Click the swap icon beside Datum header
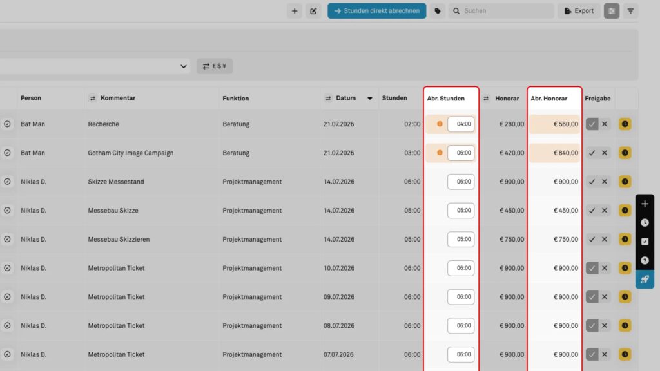Screen dimensions: 660x371 [x=328, y=99]
